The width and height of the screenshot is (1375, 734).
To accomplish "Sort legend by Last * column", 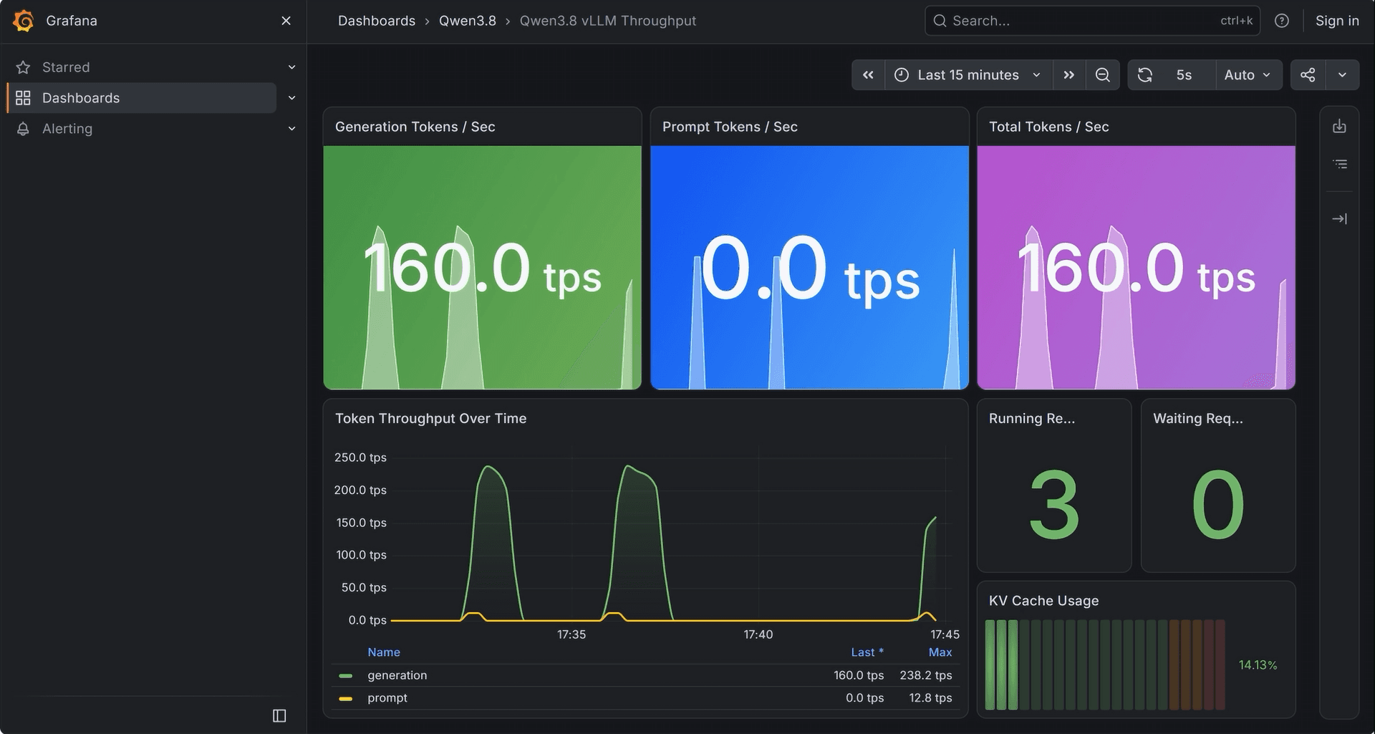I will click(x=867, y=652).
